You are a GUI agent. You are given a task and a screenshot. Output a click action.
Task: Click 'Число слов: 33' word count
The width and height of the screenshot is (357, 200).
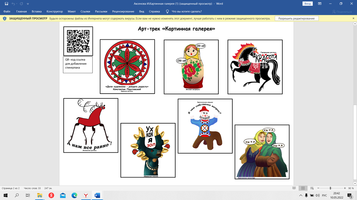pyautogui.click(x=32, y=188)
